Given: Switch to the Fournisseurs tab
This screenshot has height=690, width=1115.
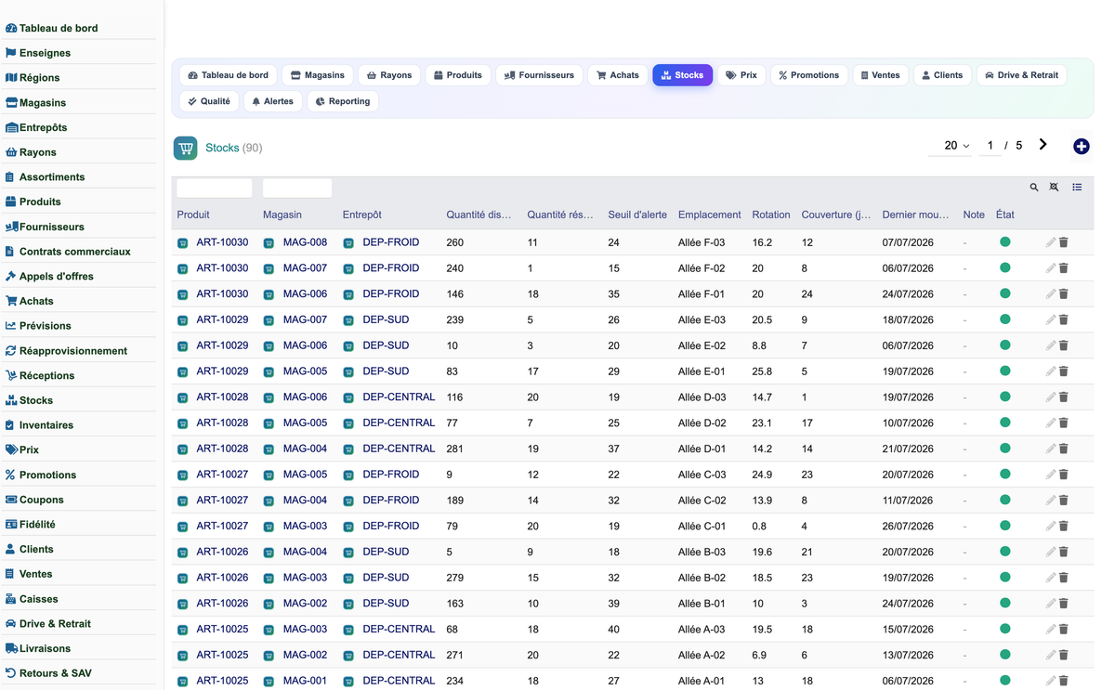Looking at the screenshot, I should tap(539, 75).
